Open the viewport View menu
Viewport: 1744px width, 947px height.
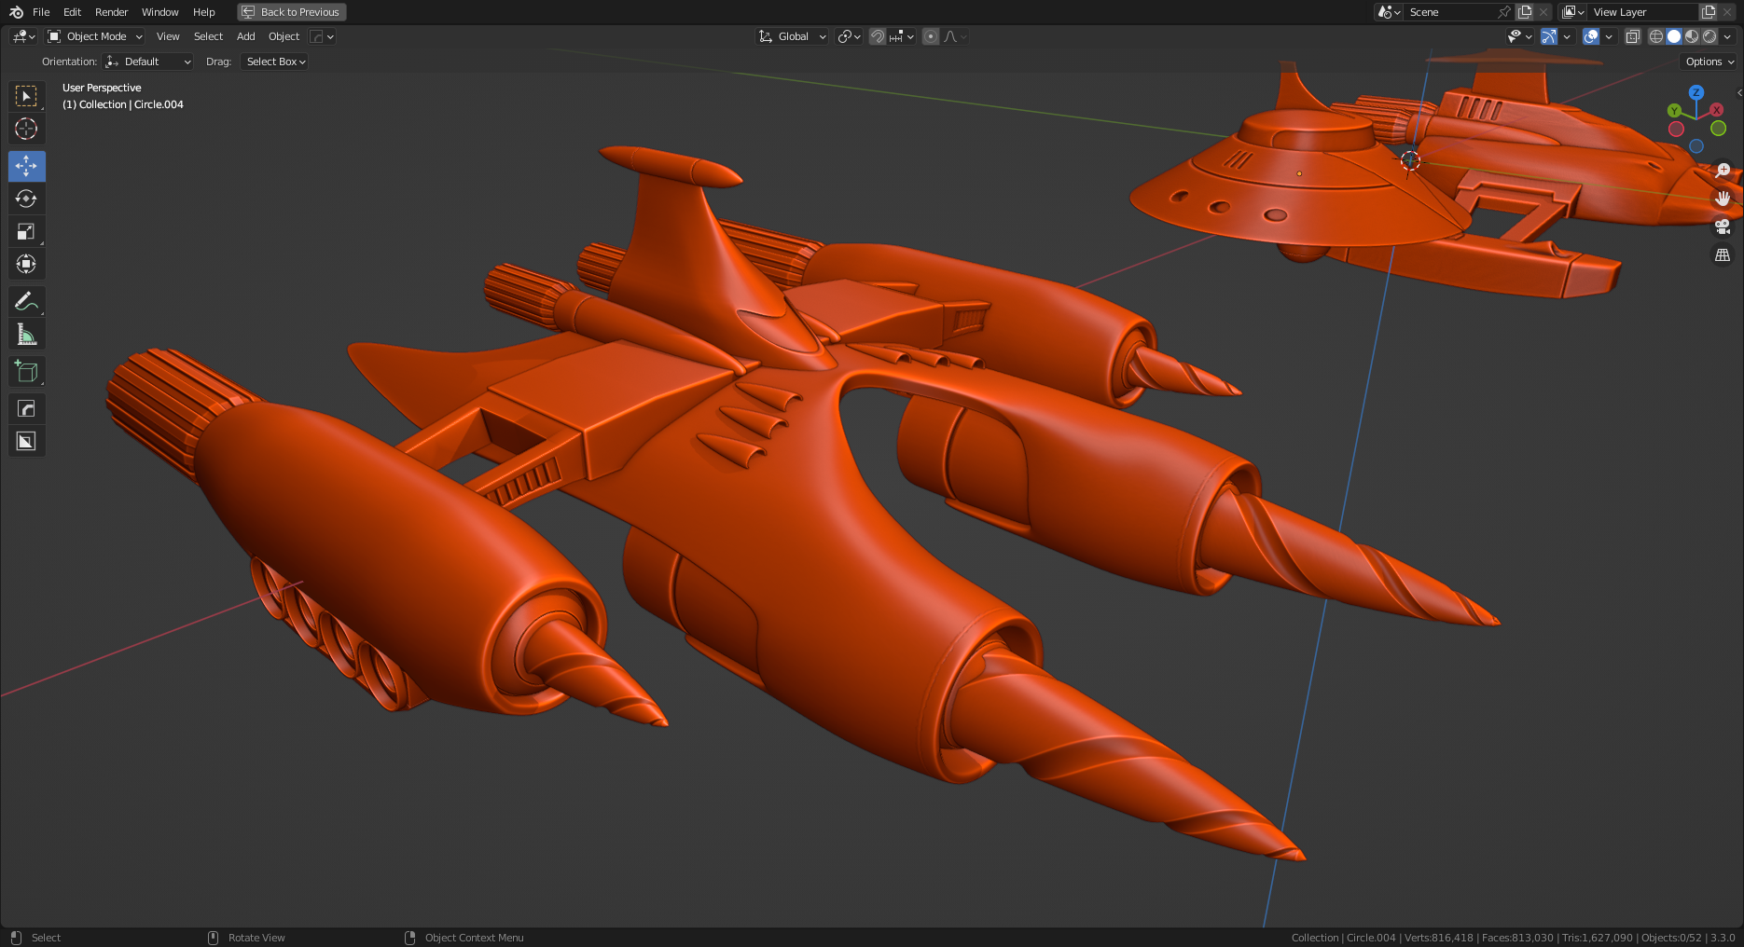tap(168, 36)
